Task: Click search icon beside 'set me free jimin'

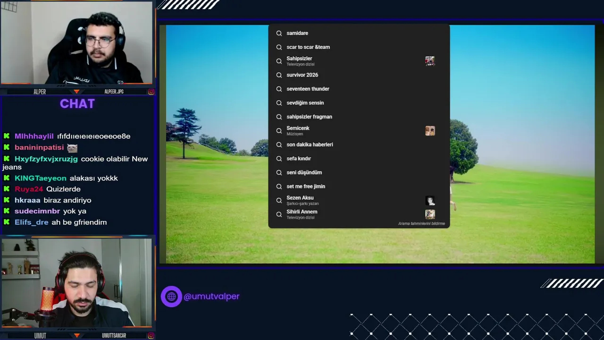Action: pyautogui.click(x=279, y=187)
